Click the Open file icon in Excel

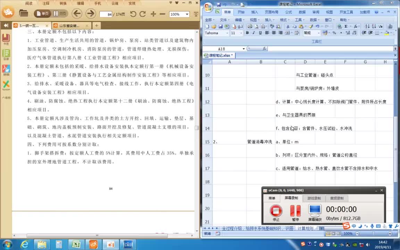(214, 26)
